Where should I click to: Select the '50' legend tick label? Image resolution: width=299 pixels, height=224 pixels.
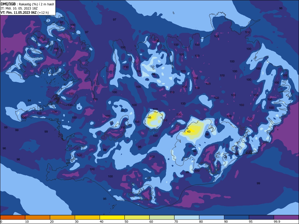coord(126,222)
